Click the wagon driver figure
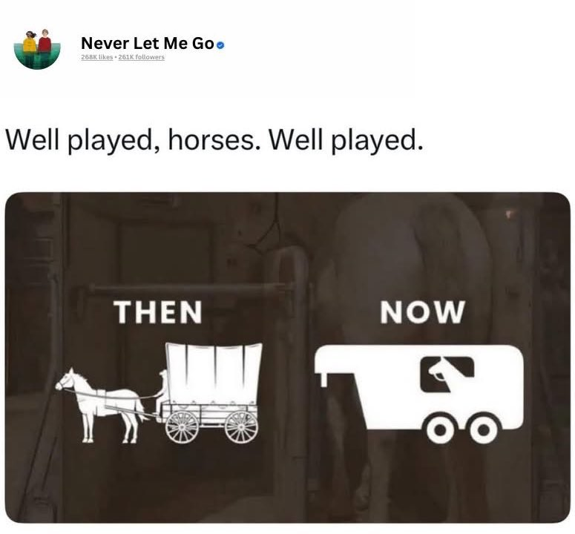This screenshot has width=575, height=534. click(161, 390)
